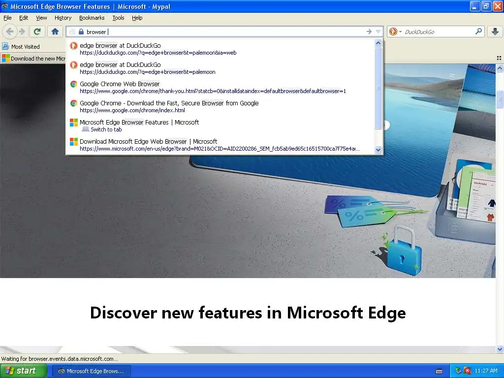
Task: Open the DuckDuckGo search engine selector
Action: (x=395, y=31)
